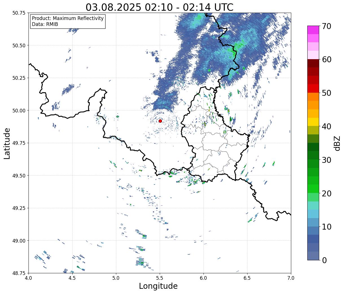Click the colorbar tick label 60
Image resolution: width=344 pixels, height=293 pixels.
[327, 59]
